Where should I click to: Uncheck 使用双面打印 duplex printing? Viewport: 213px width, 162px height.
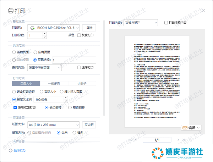click(15, 108)
